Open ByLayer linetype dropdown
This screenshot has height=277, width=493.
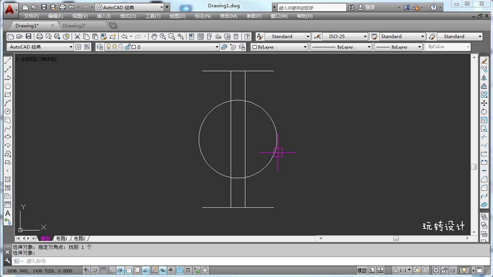tap(341, 47)
